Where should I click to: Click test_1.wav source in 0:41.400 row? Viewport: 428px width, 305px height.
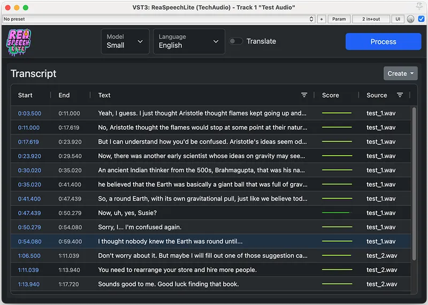click(381, 199)
